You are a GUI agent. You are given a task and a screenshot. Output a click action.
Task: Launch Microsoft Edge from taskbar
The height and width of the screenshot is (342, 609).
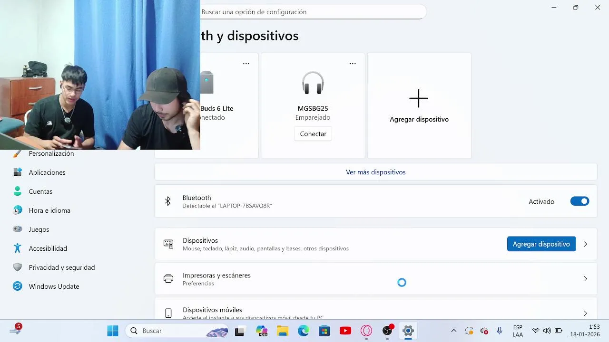click(304, 331)
